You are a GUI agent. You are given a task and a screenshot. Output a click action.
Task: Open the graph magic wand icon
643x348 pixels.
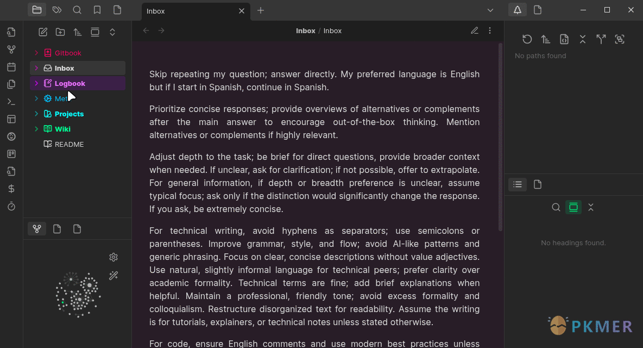coord(114,276)
